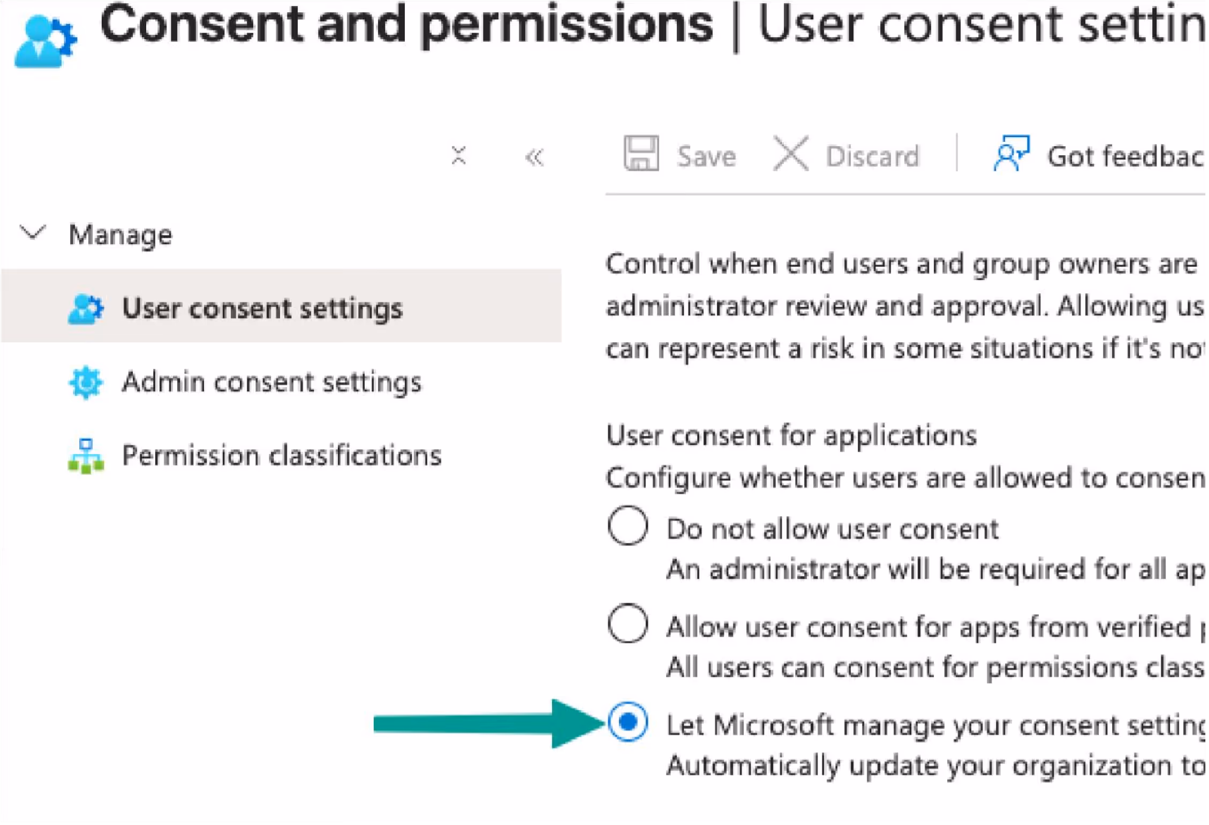Viewport: 1209px width, 825px height.
Task: Click the Admin consent settings gear icon
Action: [x=86, y=382]
